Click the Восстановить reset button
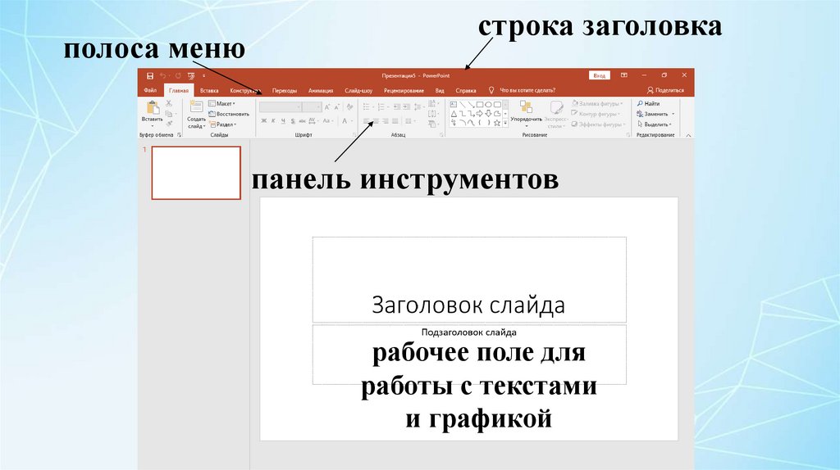The height and width of the screenshot is (470, 840). point(229,114)
